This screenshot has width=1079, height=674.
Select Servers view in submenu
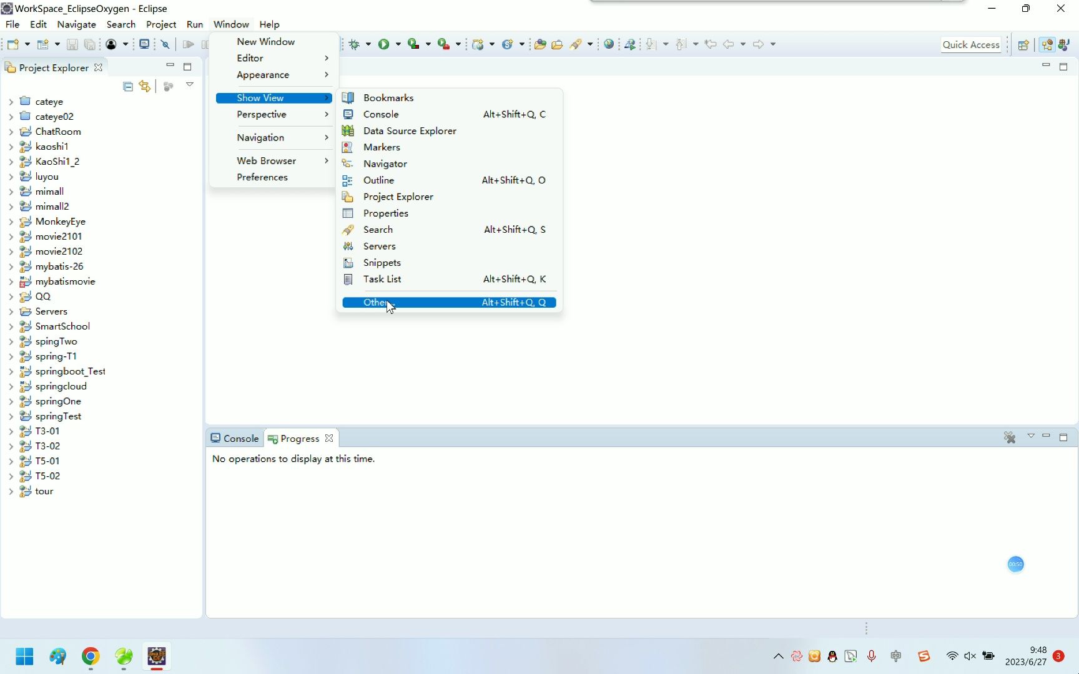(449, 247)
